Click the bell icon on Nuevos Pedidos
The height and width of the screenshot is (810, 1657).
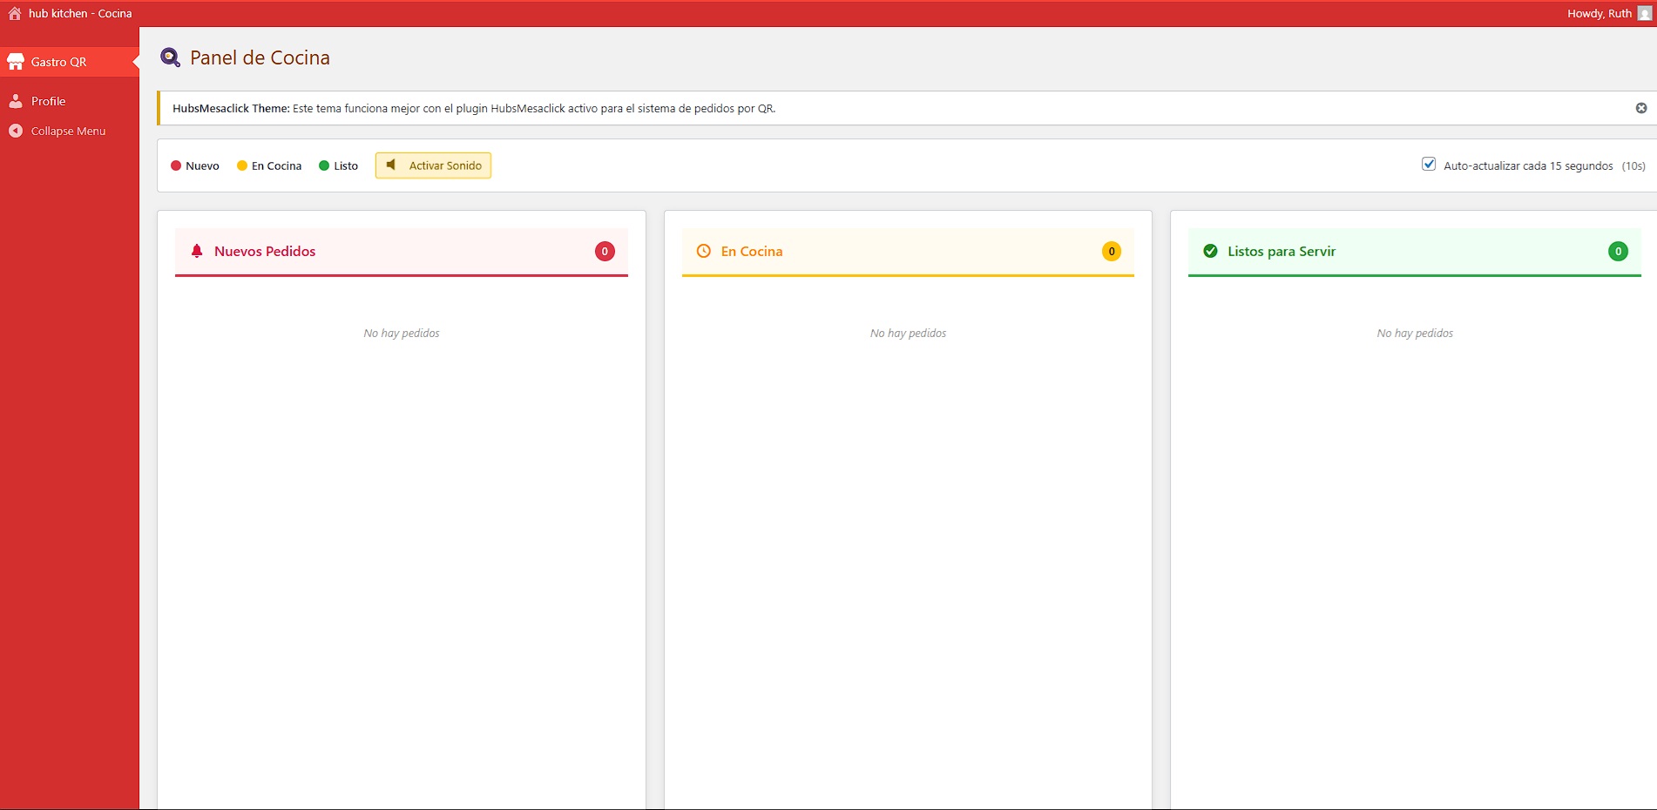pos(197,251)
